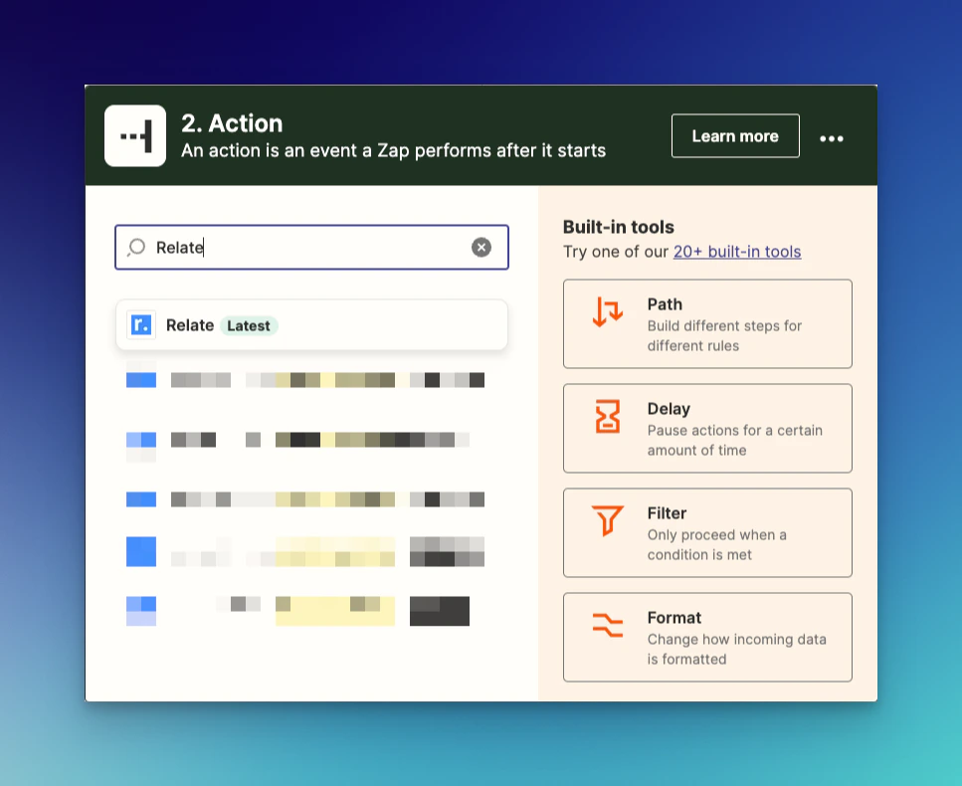Click the Learn more button
The width and height of the screenshot is (962, 786).
(x=735, y=136)
